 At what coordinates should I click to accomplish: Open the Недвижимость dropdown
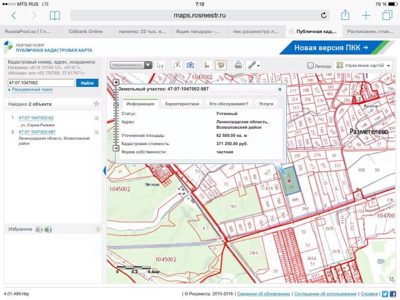[x=131, y=65]
